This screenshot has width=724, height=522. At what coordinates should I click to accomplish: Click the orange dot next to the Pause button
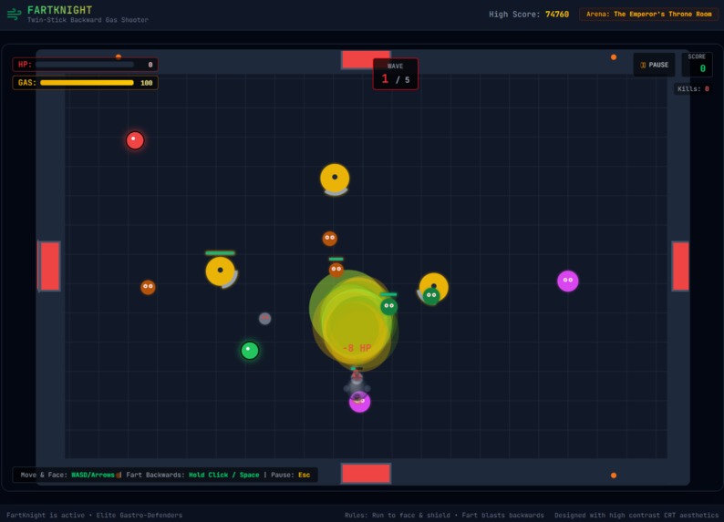[x=614, y=57]
